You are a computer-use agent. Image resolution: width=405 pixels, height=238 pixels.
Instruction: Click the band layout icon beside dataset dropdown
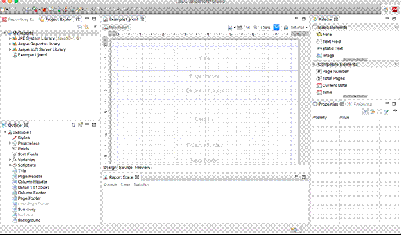click(x=239, y=28)
